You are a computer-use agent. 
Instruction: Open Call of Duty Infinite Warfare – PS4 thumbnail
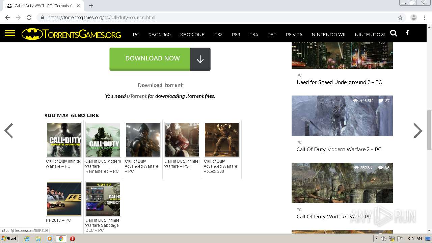point(182,140)
